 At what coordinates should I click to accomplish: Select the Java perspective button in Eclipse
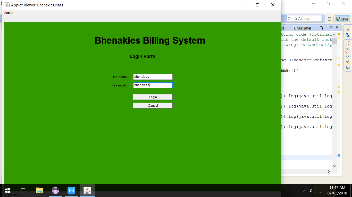point(342,19)
